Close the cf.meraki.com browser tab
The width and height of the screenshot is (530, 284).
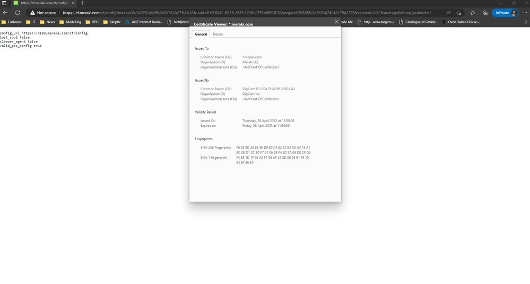pyautogui.click(x=73, y=3)
